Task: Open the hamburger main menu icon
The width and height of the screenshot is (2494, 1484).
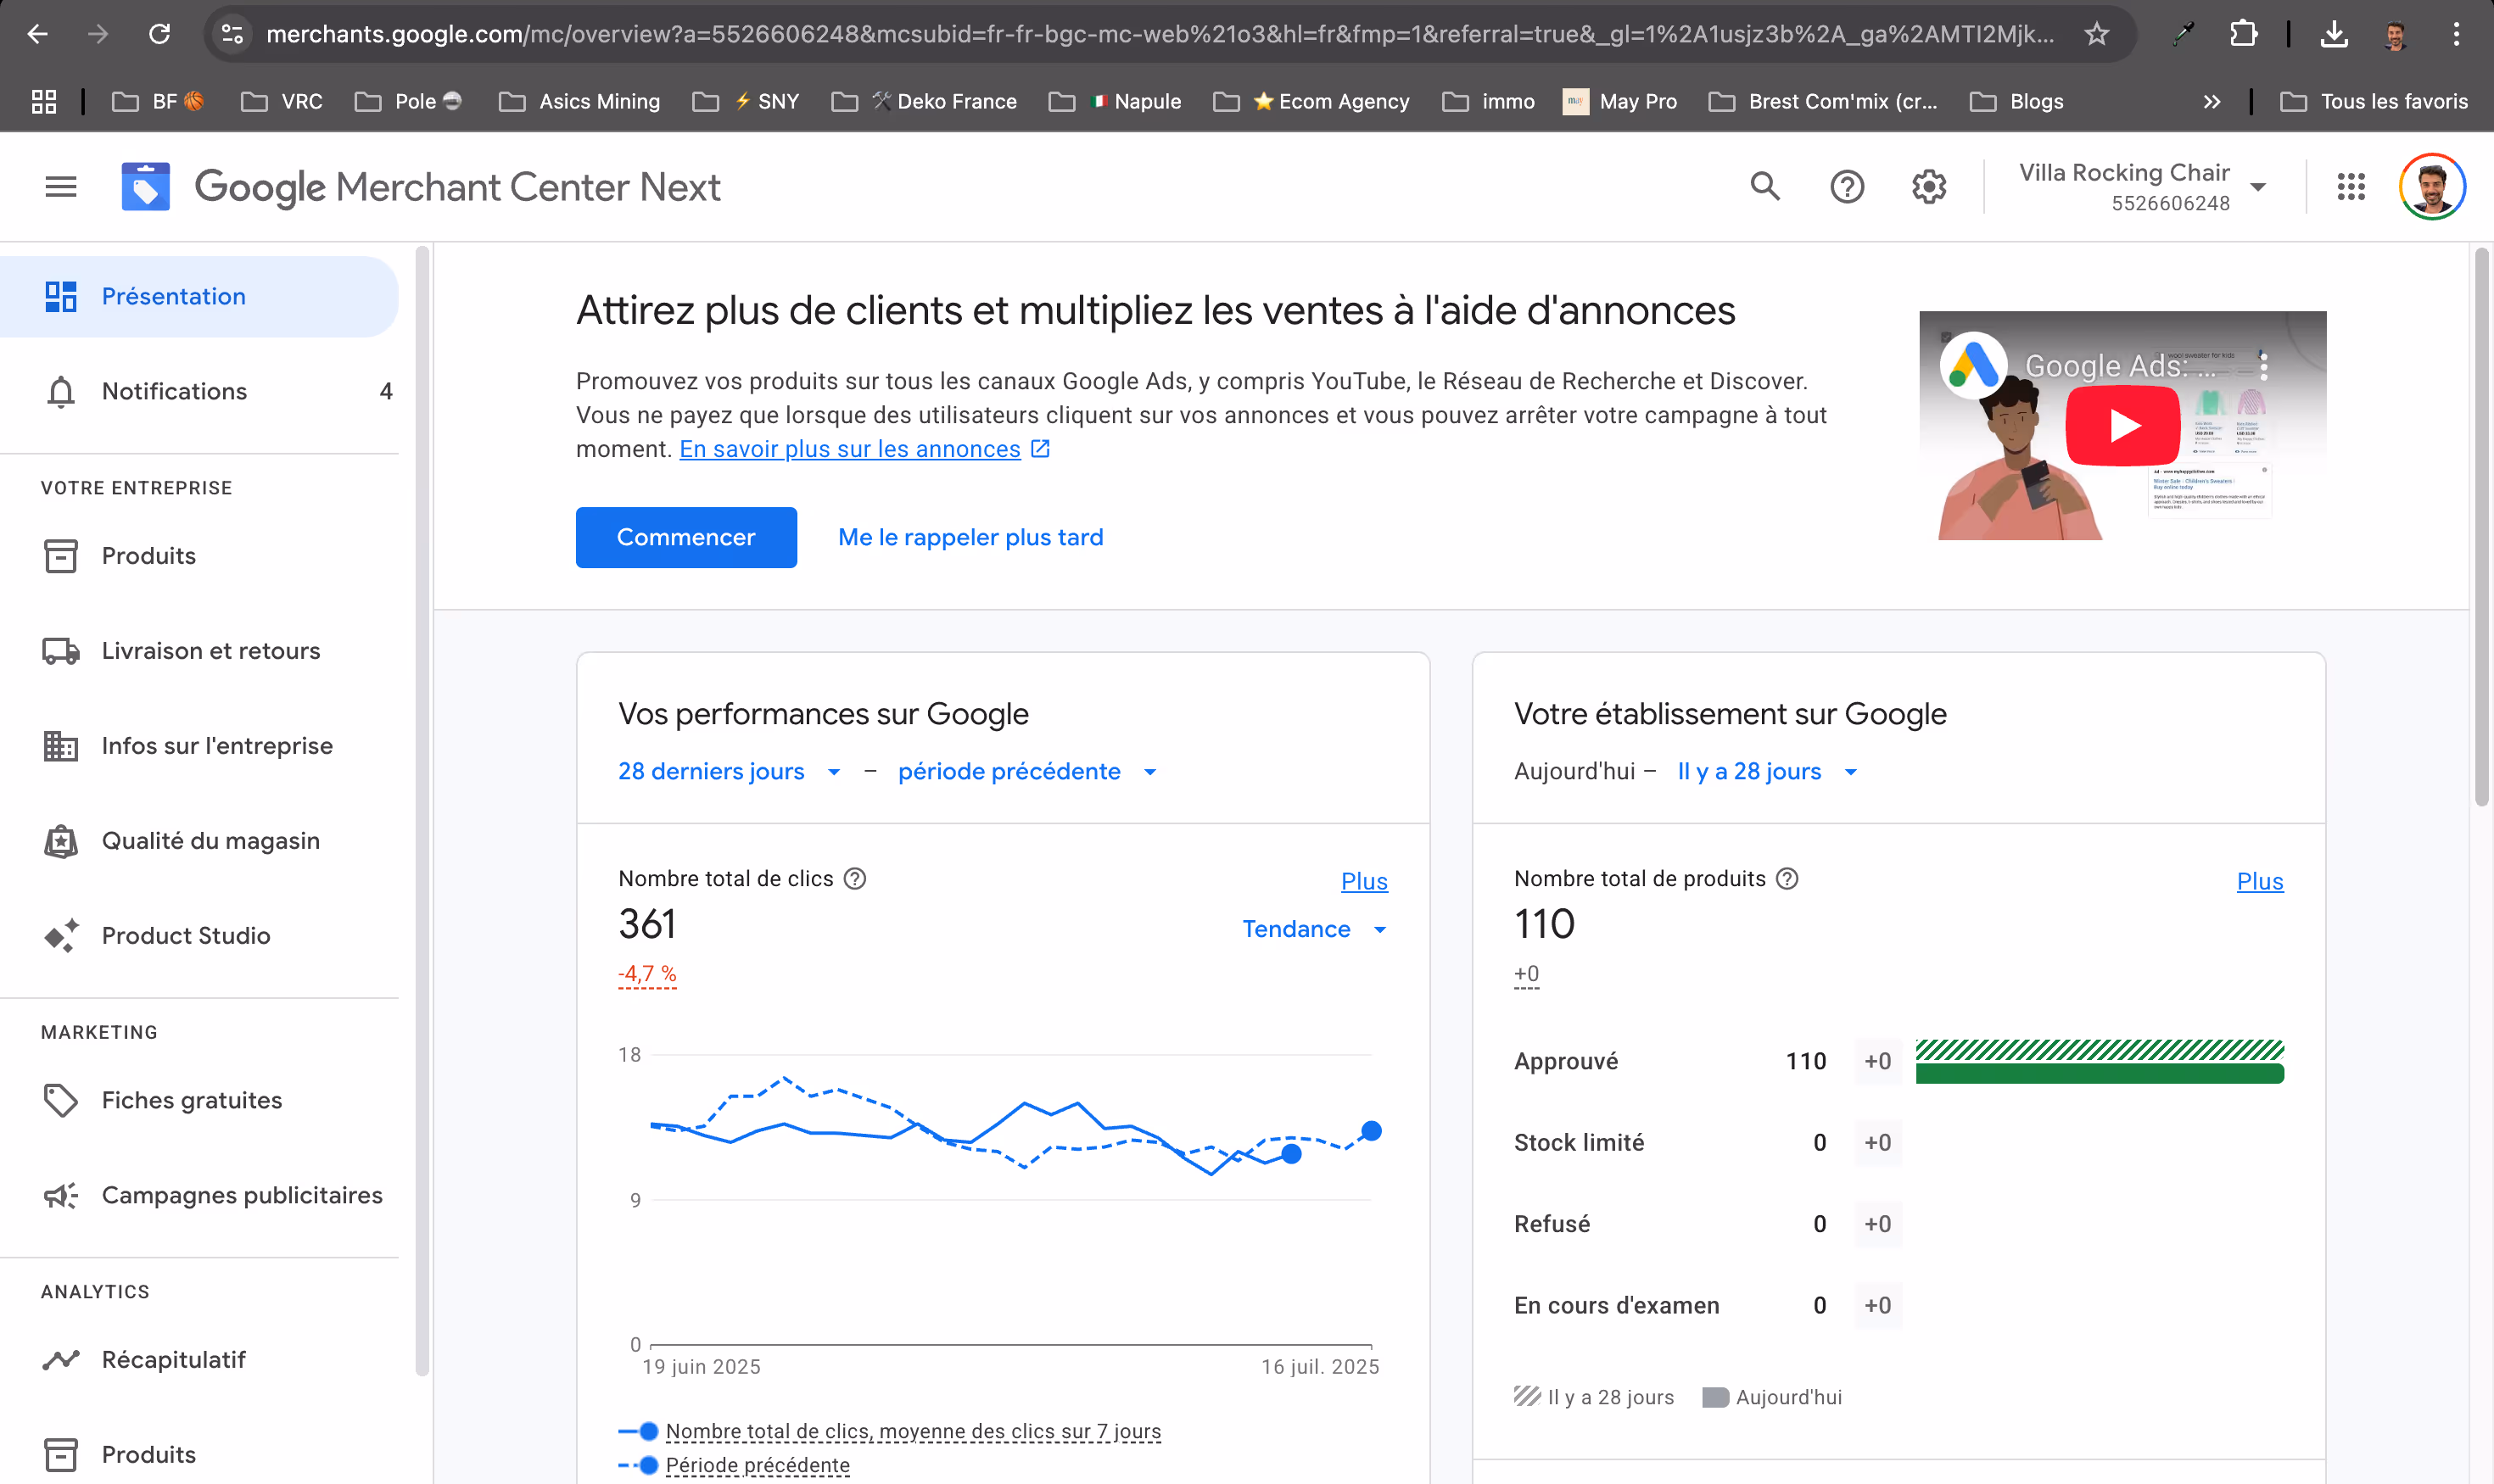Action: (x=60, y=187)
